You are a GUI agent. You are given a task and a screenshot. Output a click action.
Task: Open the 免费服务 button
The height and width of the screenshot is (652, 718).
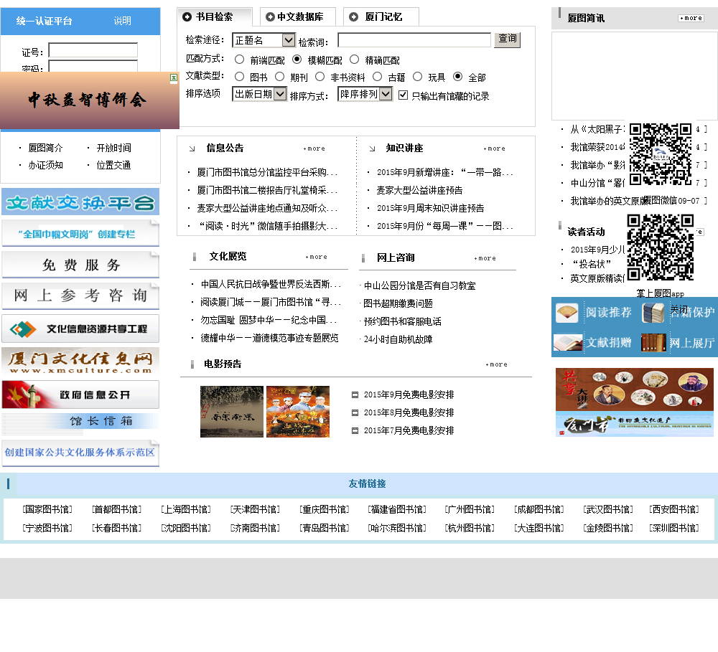(x=80, y=265)
